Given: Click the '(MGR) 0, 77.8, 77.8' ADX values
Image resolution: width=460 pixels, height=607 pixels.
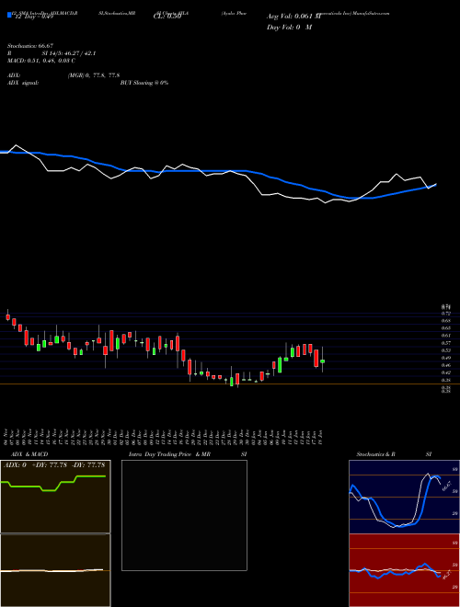Looking at the screenshot, I should (x=93, y=75).
